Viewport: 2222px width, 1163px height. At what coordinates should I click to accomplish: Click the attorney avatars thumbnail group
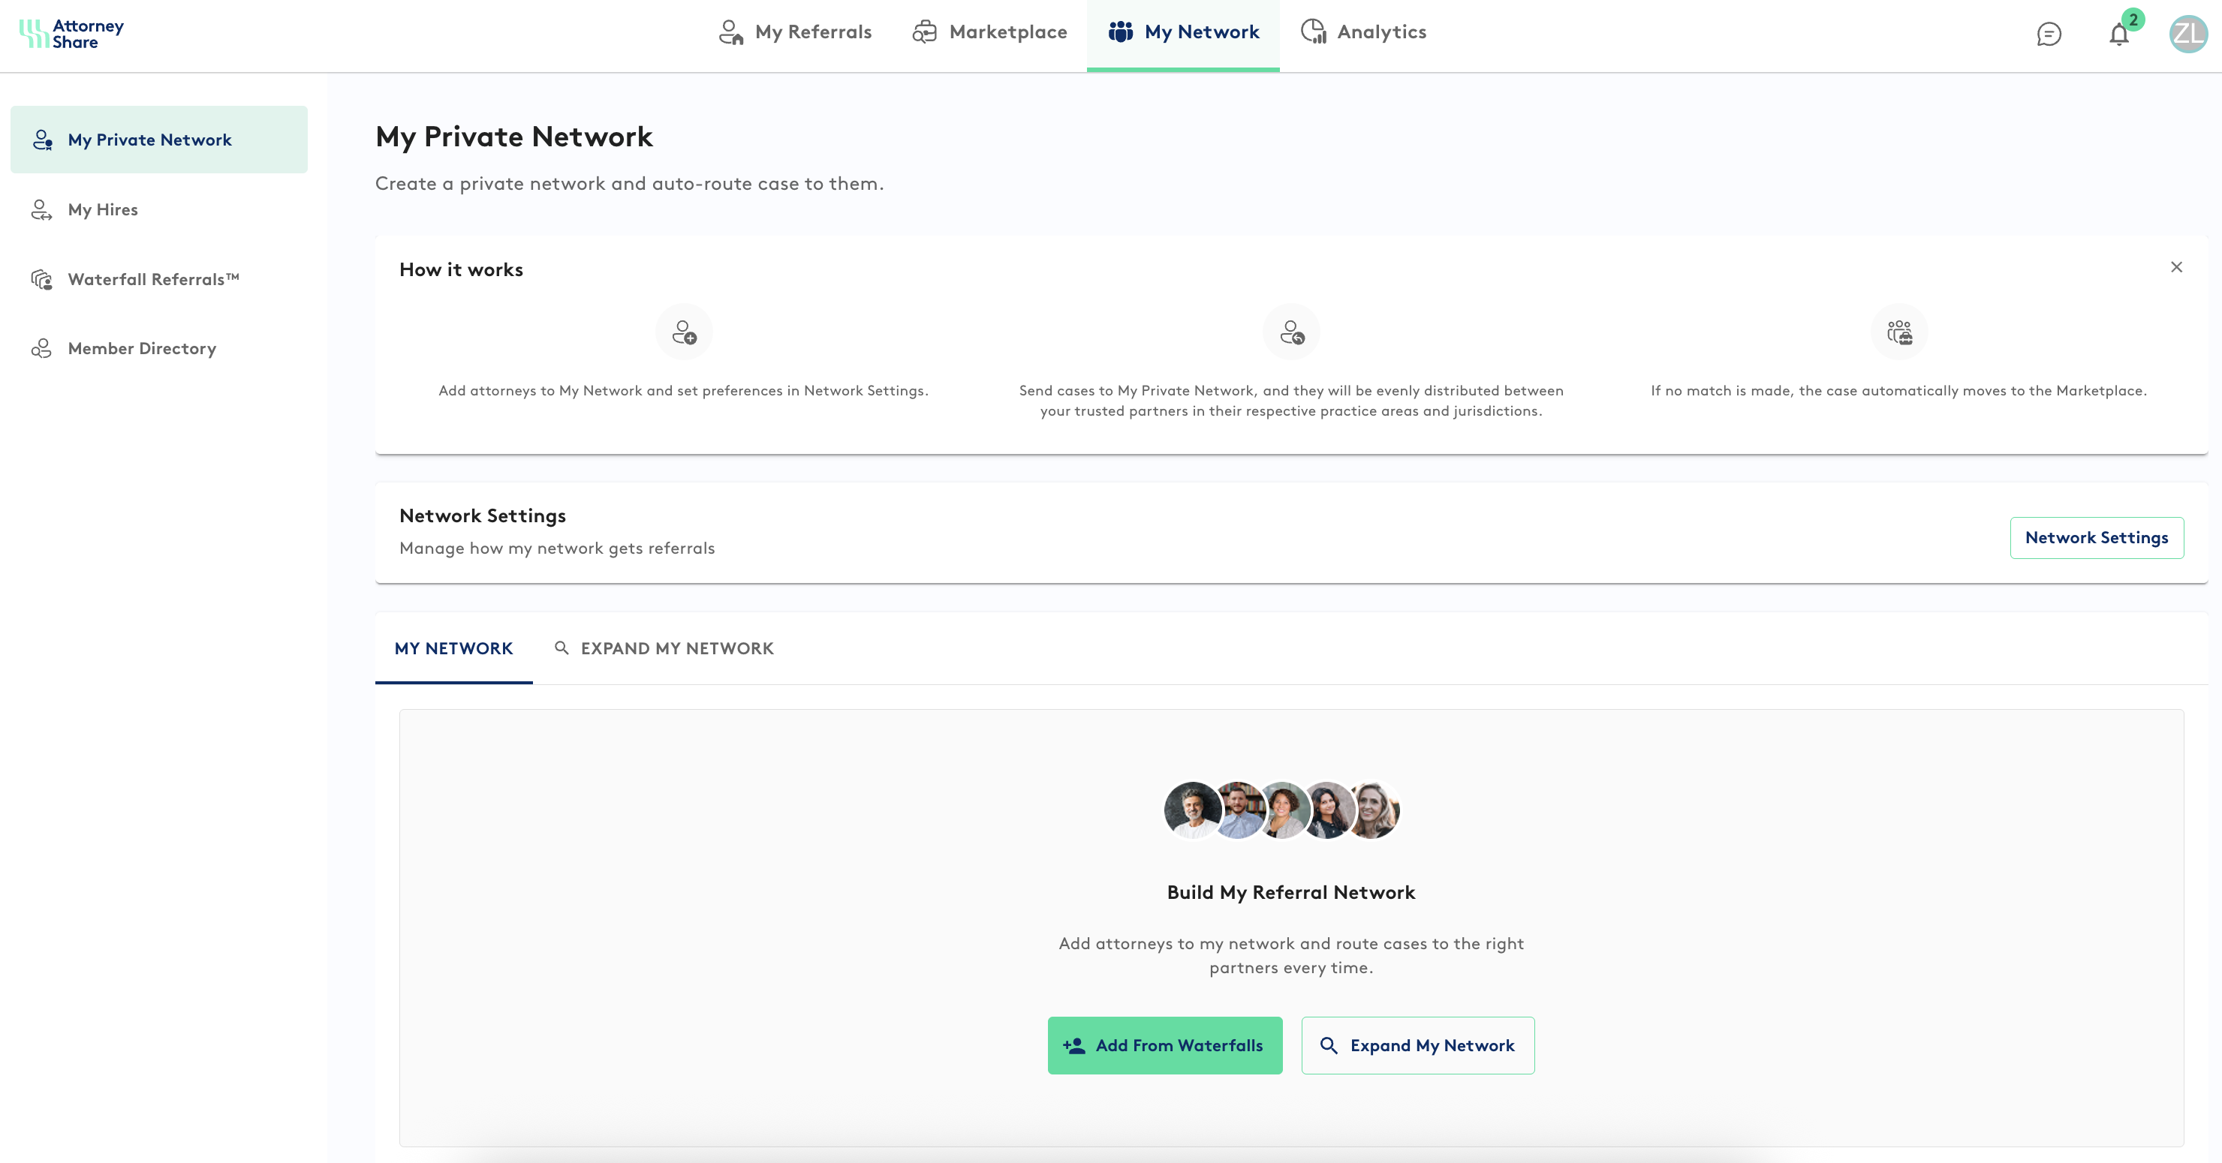pos(1282,810)
